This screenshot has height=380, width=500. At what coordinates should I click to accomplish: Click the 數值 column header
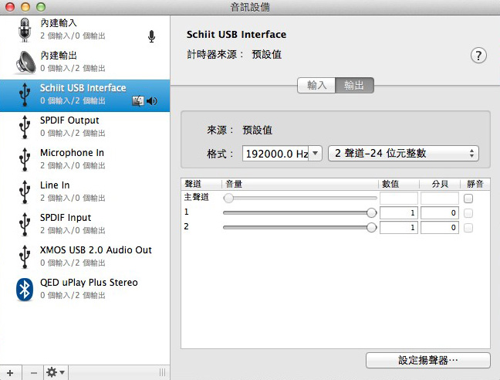[x=399, y=184]
